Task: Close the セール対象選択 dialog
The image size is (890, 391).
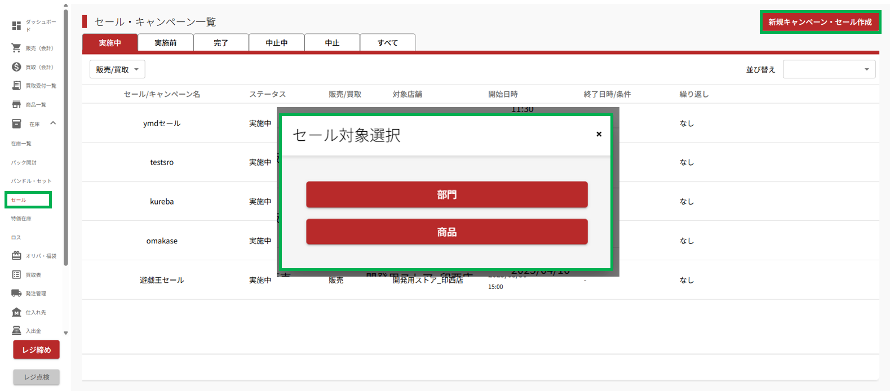Action: click(x=599, y=134)
